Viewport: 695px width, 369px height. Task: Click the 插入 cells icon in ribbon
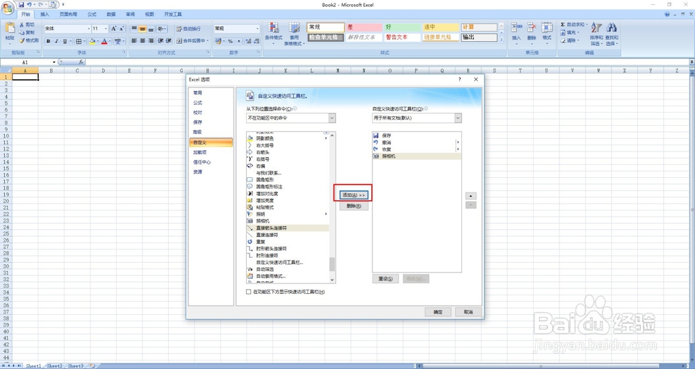point(516,28)
